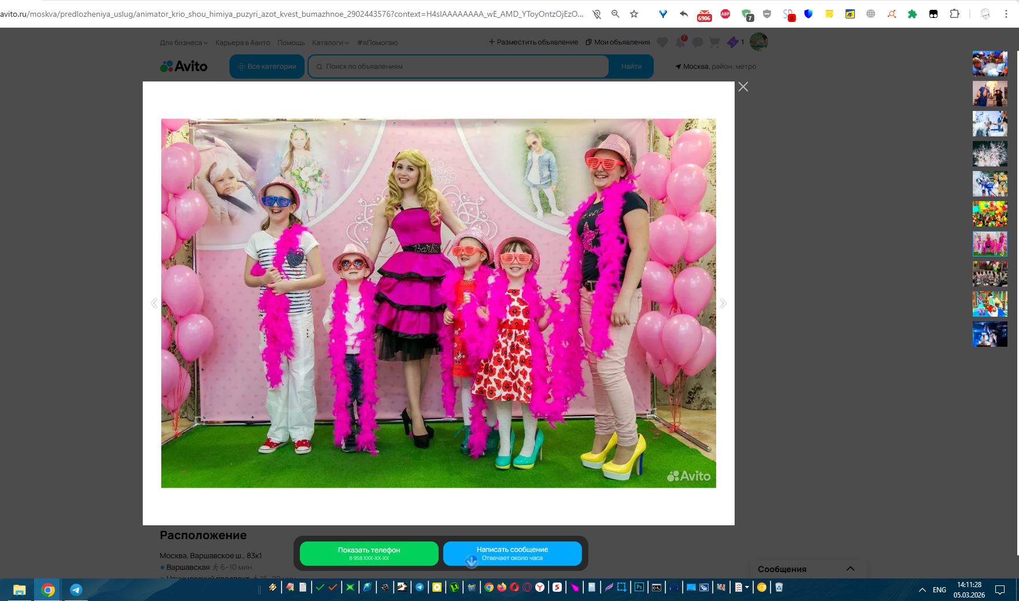This screenshot has height=601, width=1019.
Task: Open the first gallery thumbnail
Action: tap(990, 64)
